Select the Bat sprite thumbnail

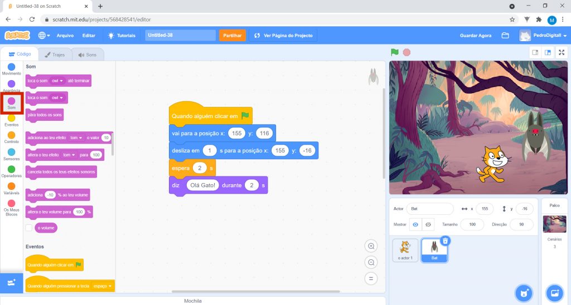434,250
